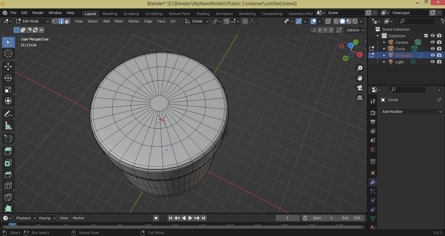Viewport: 445px width, 236px height.
Task: Toggle X axis mirror
Action: click(x=320, y=30)
